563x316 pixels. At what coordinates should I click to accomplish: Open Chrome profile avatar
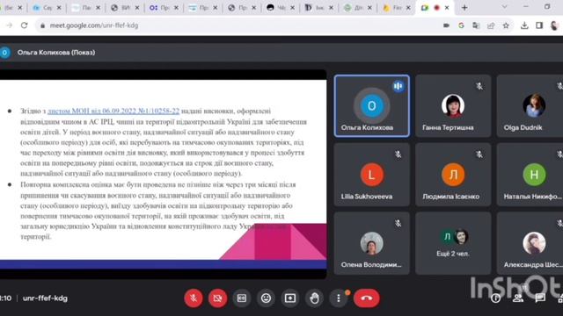point(554,25)
